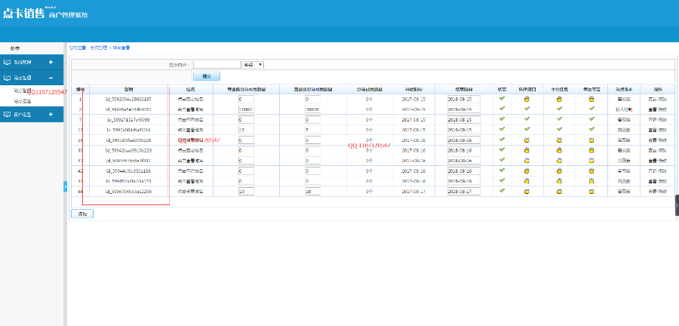Click the first quota field in row 7
Image resolution: width=679 pixels, height=326 pixels.
click(x=246, y=119)
